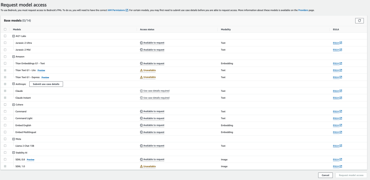Click Preview badge on Titan Text G1 - Lite
Image resolution: width=370 pixels, height=180 pixels.
[x=41, y=71]
